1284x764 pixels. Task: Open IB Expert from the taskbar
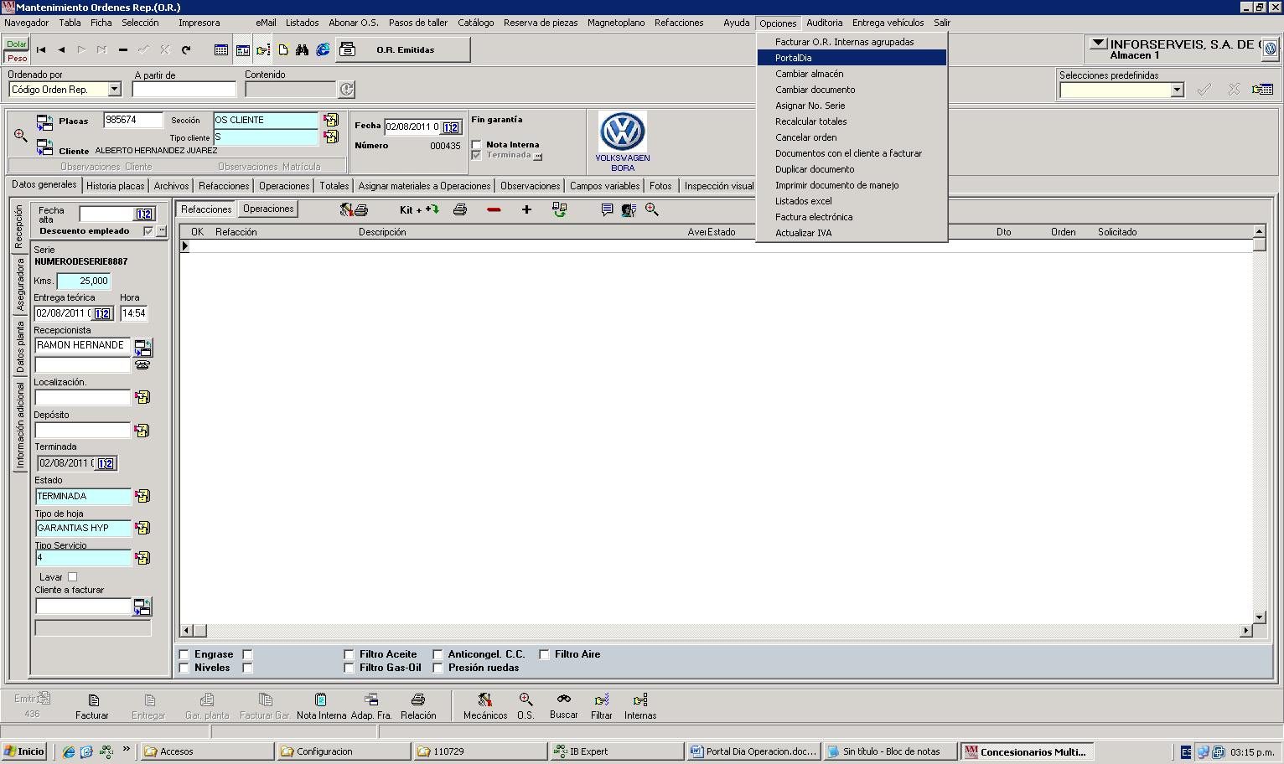point(617,751)
